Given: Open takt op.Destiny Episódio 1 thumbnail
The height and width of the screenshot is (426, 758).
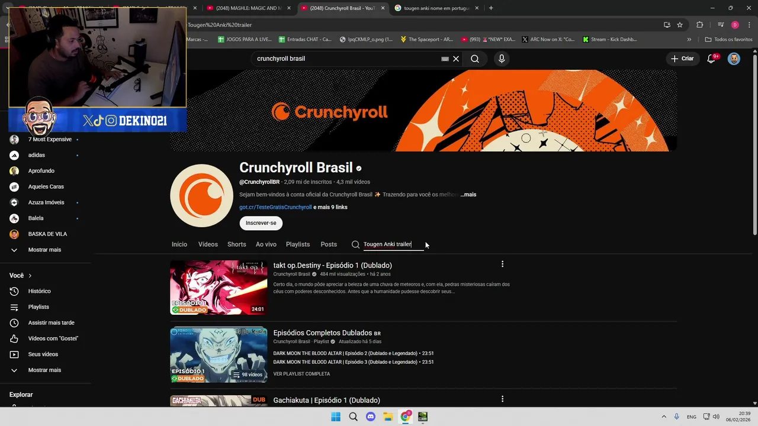Looking at the screenshot, I should tap(219, 288).
